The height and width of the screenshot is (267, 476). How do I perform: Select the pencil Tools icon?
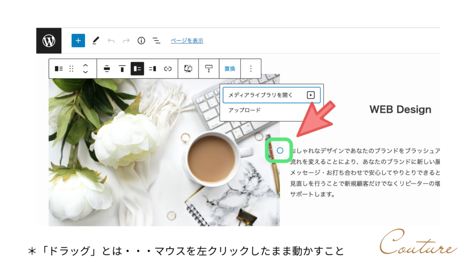pos(96,41)
